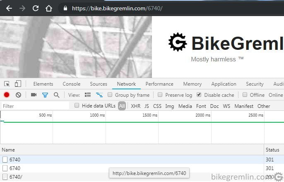View site security via padlock icon
The image size is (284, 182).
click(x=65, y=8)
